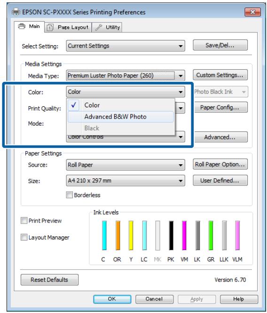Open the paper Size dropdown

(126, 181)
